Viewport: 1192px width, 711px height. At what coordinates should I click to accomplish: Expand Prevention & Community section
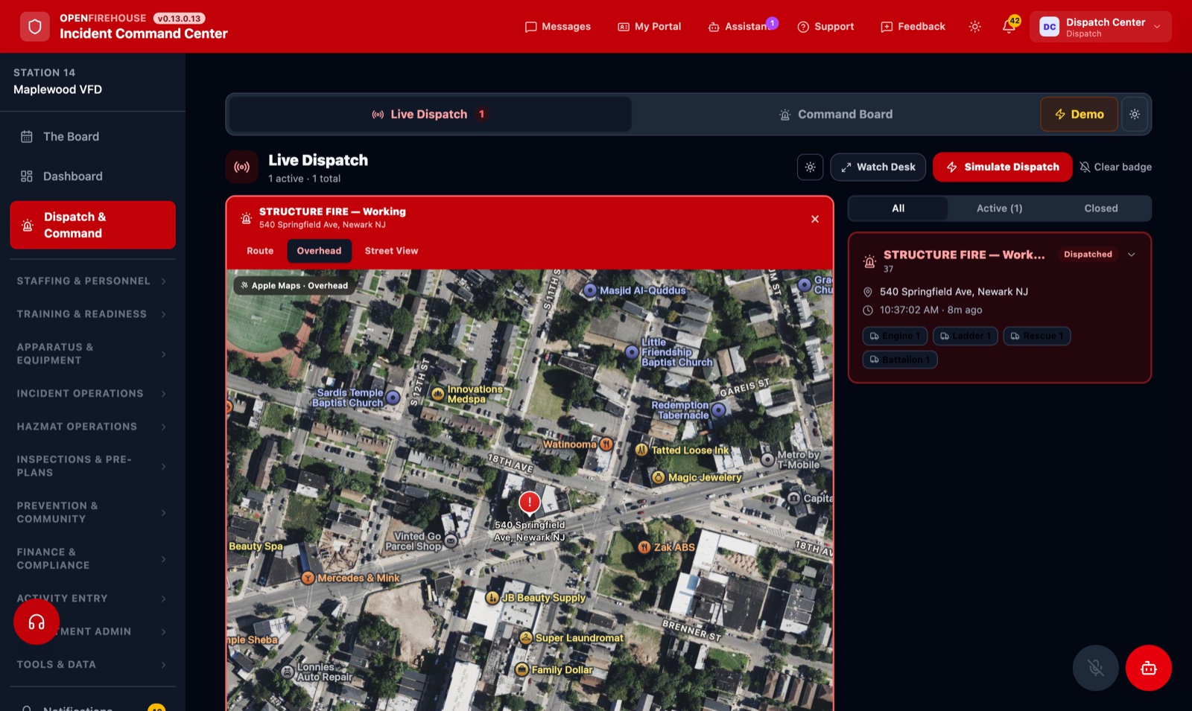pyautogui.click(x=92, y=512)
